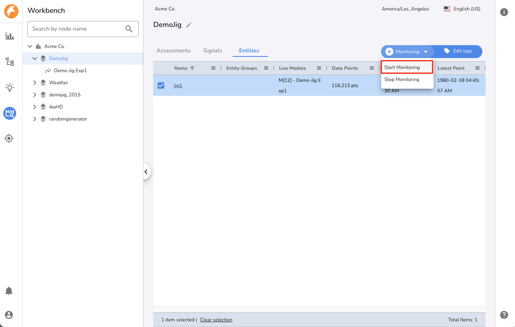This screenshot has height=327, width=515.
Task: Switch to the Assessments tab
Action: (173, 51)
